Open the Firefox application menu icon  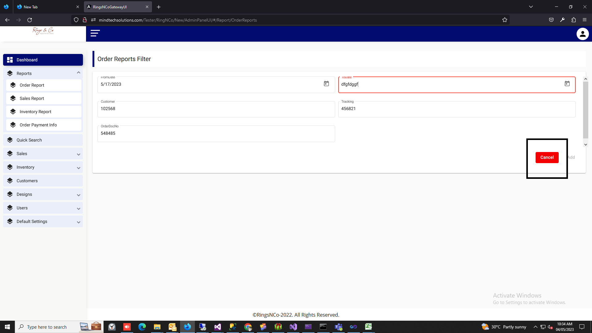(584, 20)
